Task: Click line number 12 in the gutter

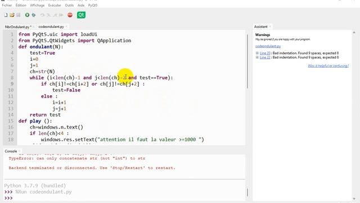Action: point(11,103)
